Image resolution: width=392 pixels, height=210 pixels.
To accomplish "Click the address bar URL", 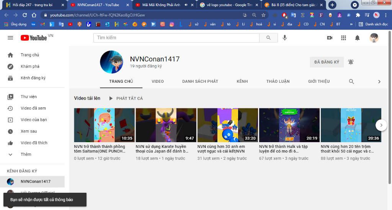I will coord(97,15).
